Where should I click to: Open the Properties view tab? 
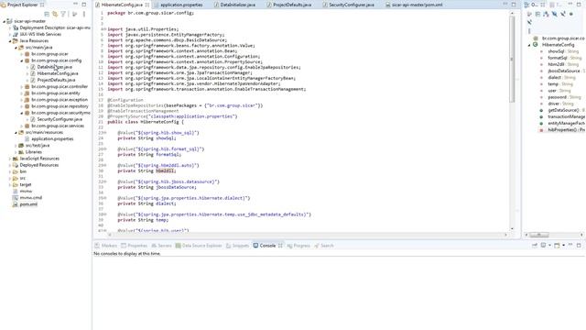pos(134,246)
